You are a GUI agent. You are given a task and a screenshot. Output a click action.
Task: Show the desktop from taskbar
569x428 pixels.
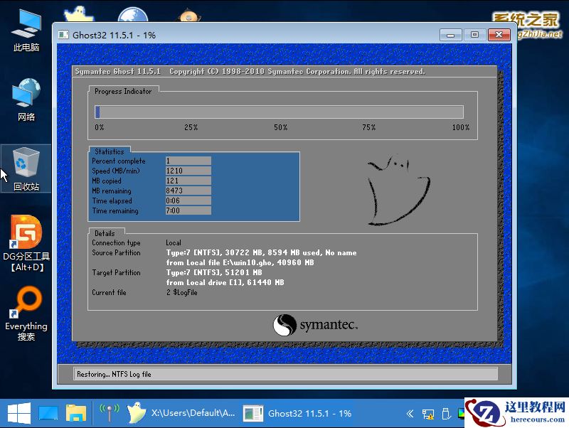point(48,414)
